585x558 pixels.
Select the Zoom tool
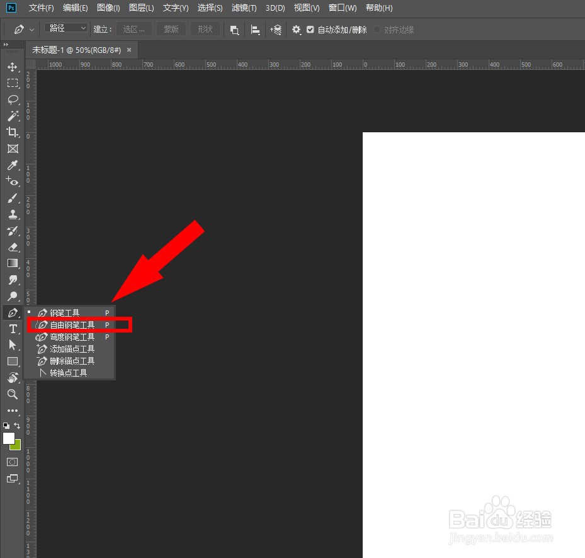coord(13,394)
